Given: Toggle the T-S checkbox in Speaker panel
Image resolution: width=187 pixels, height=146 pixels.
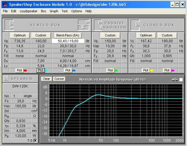Looking at the screenshot, I should click(35, 141).
